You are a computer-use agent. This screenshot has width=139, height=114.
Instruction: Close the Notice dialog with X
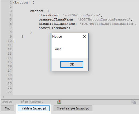pyautogui.click(x=84, y=36)
